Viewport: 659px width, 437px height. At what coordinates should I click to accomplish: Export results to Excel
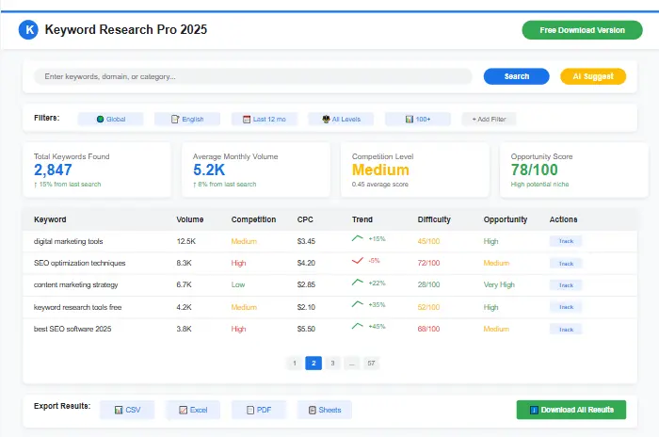[x=192, y=410]
